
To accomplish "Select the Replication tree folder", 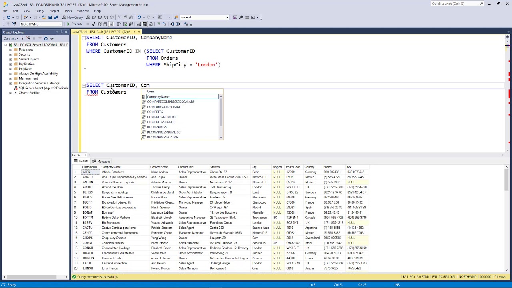I will tap(26, 64).
